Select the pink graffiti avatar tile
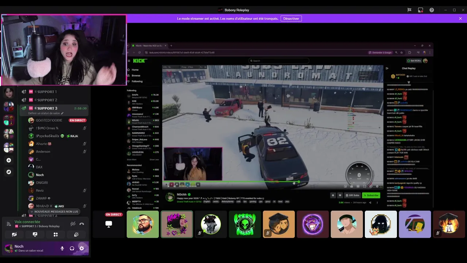 (177, 224)
